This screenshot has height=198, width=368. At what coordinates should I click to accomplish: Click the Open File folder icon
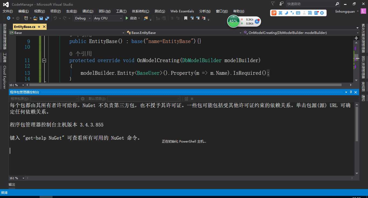pos(35,18)
